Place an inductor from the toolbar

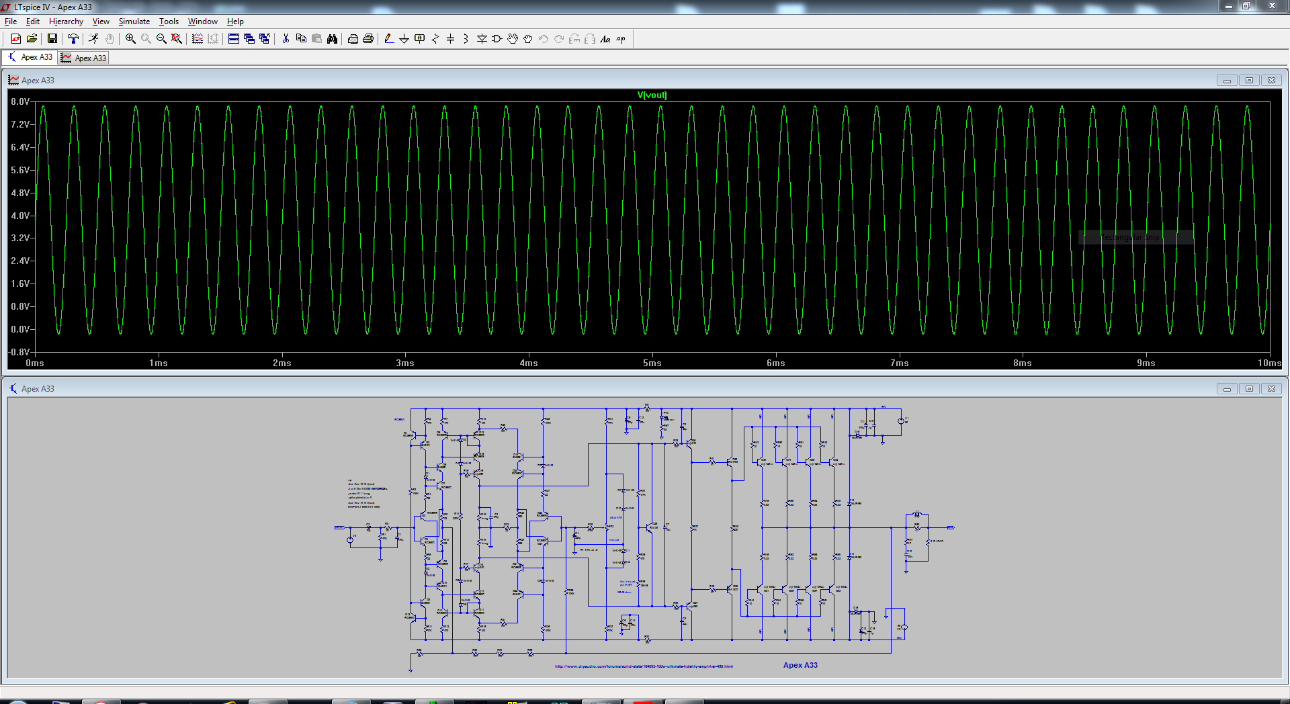[x=466, y=39]
